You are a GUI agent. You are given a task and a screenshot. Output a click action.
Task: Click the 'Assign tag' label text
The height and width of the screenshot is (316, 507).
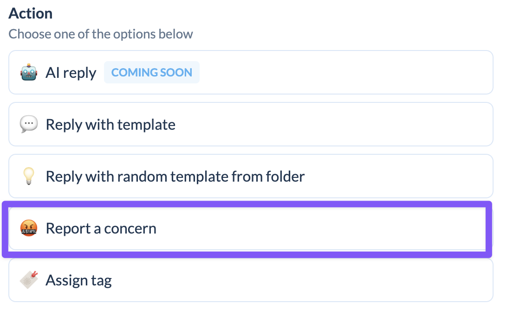pos(78,280)
